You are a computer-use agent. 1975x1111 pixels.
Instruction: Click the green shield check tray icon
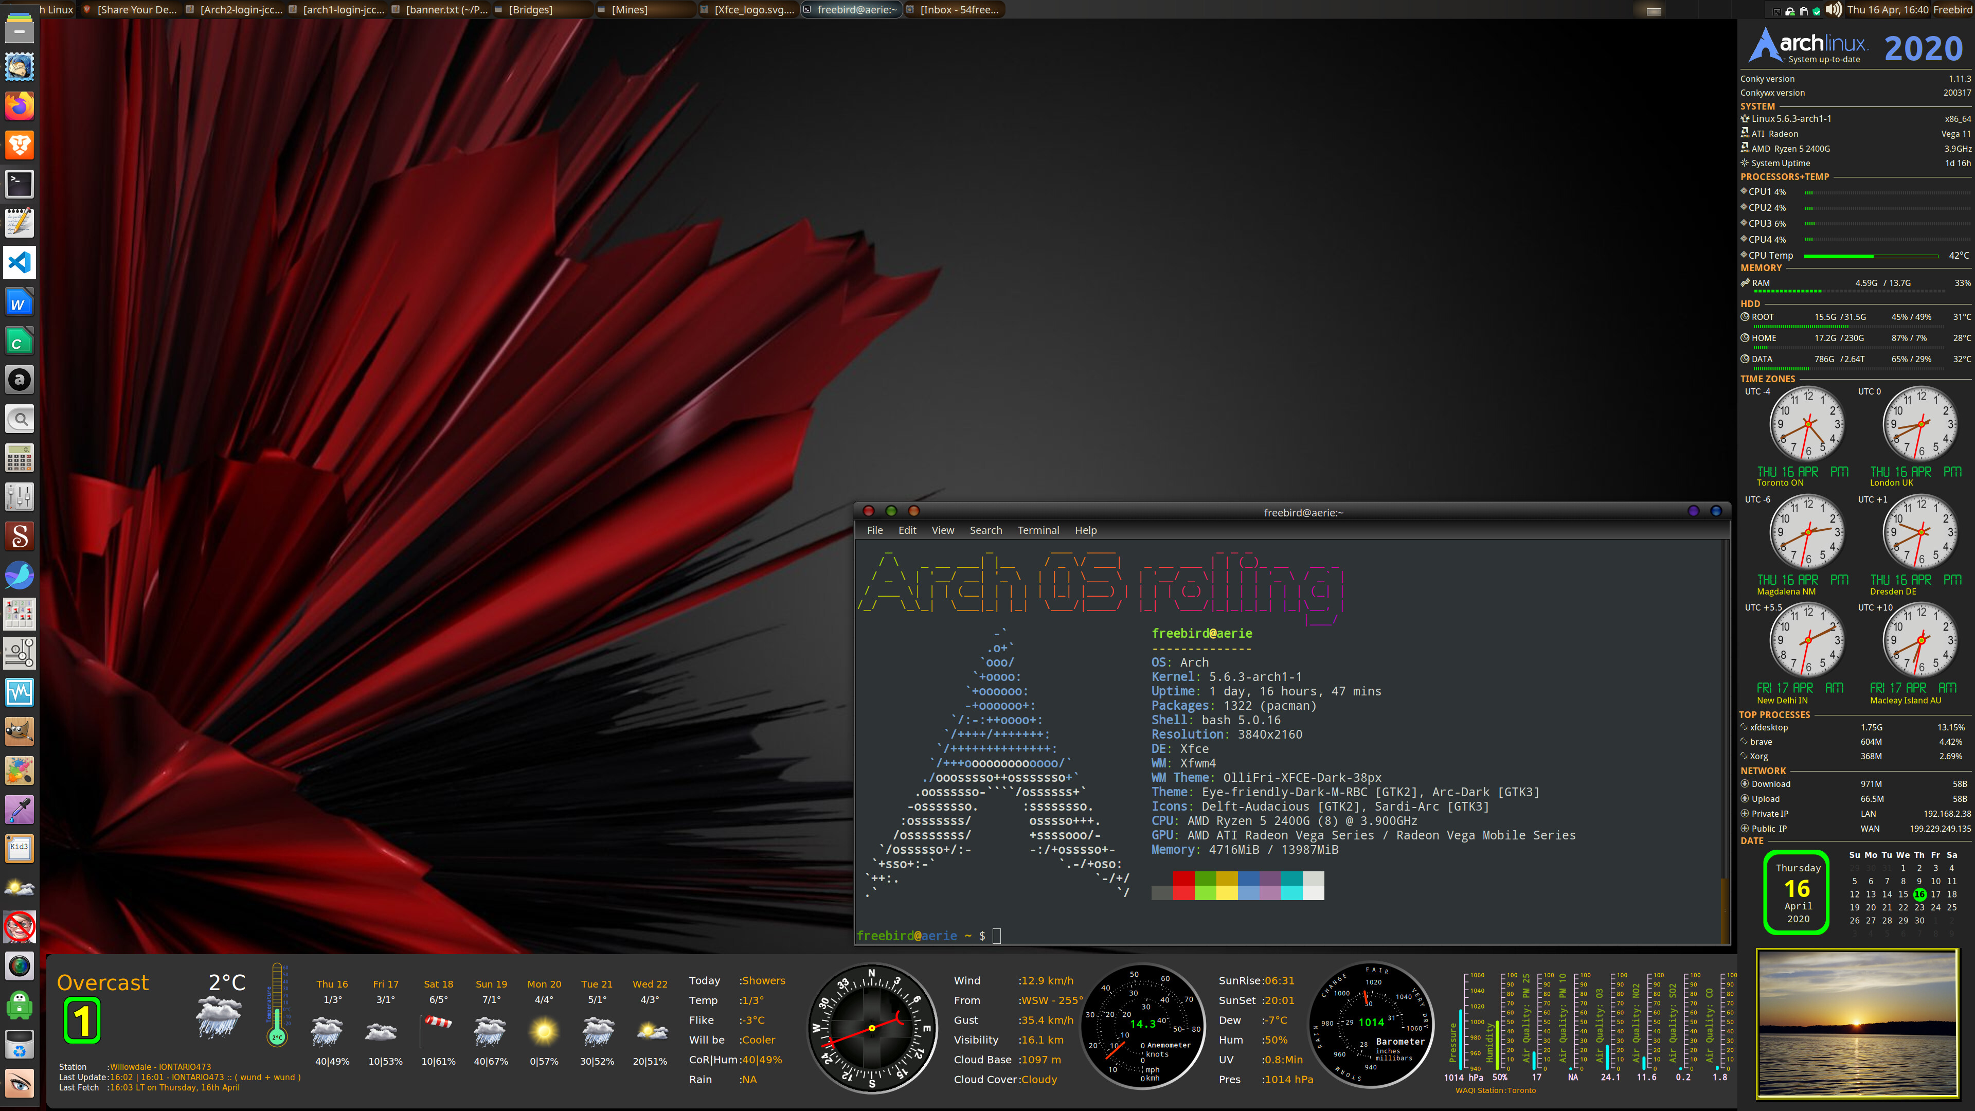point(1816,11)
